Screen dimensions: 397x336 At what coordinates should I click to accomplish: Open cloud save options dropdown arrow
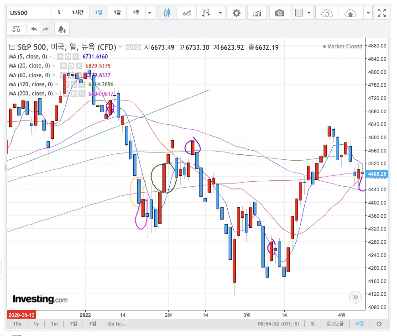(x=368, y=13)
